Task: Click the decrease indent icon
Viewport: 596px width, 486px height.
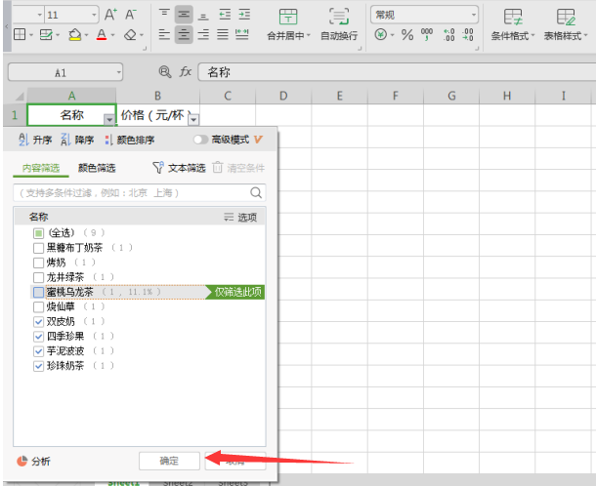Action: pyautogui.click(x=225, y=15)
